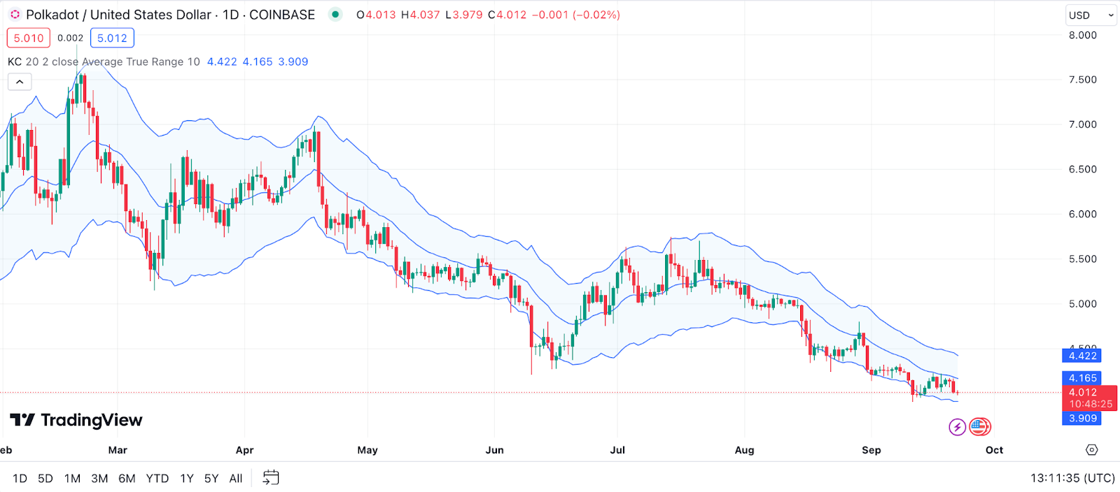1120x492 pixels.
Task: Click the 13:11:35 (UTC) timezone clock
Action: [1072, 478]
